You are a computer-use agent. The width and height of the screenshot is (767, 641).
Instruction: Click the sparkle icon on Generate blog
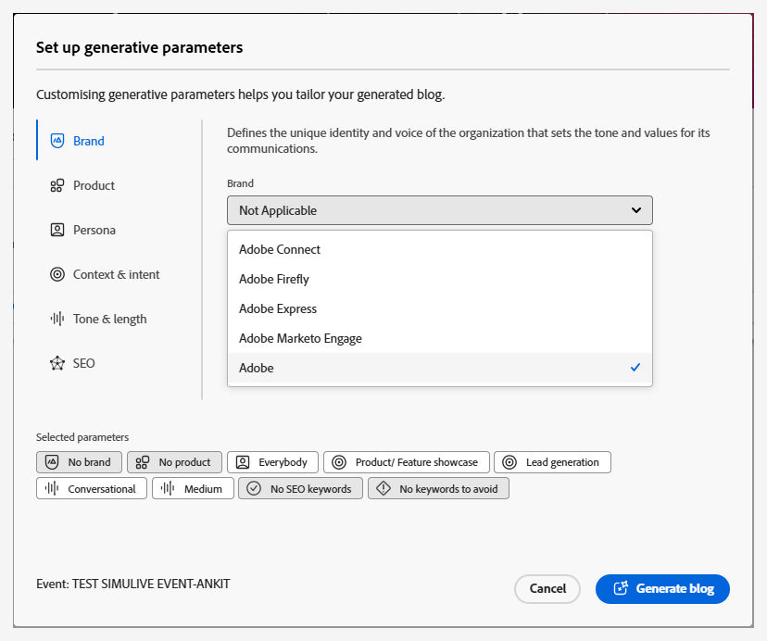621,588
